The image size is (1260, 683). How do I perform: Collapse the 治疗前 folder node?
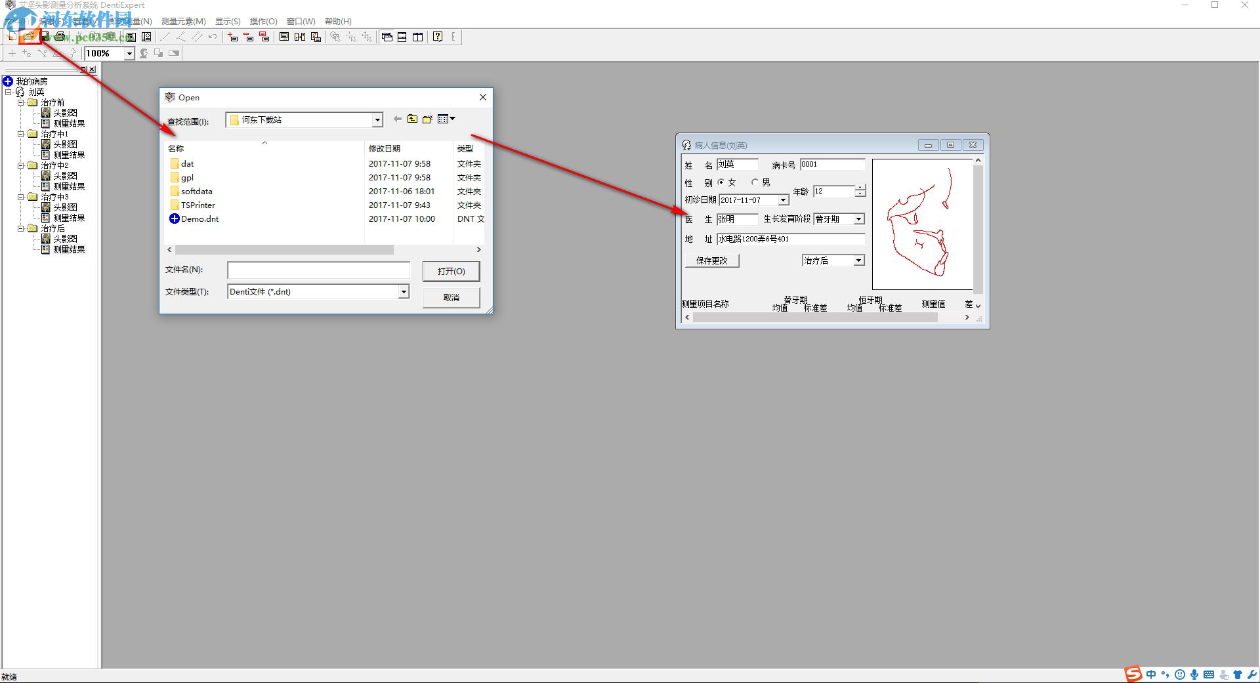pyautogui.click(x=21, y=102)
